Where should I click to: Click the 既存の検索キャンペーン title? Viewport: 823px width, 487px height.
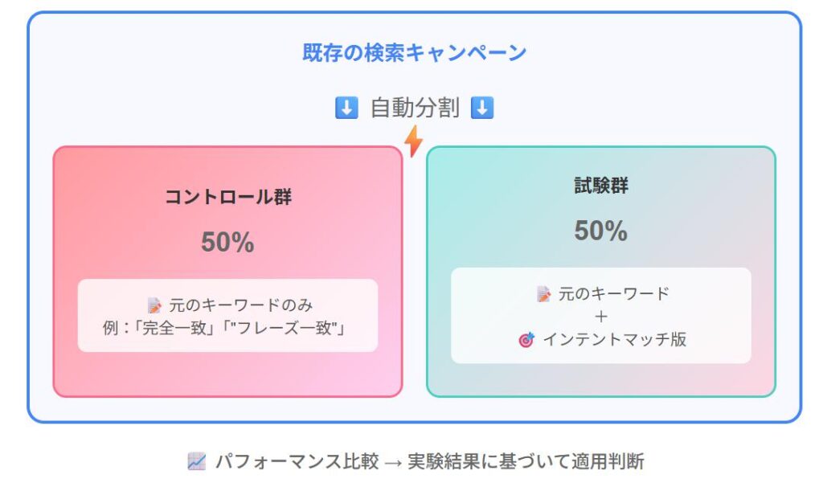click(x=414, y=52)
